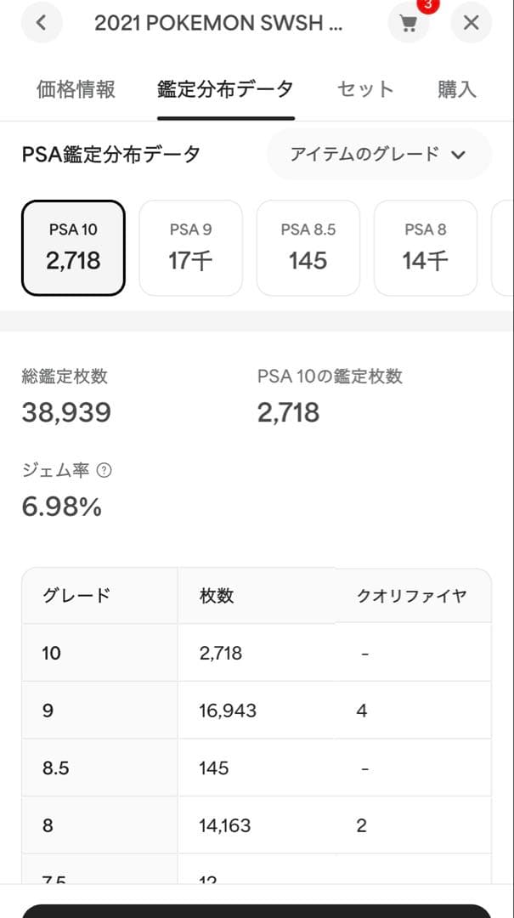Select the PSA 8 grade card

pyautogui.click(x=425, y=247)
